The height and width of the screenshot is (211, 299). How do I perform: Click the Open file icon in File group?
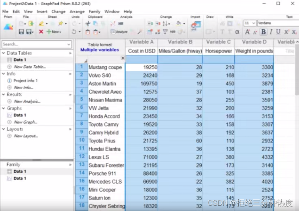(31, 23)
